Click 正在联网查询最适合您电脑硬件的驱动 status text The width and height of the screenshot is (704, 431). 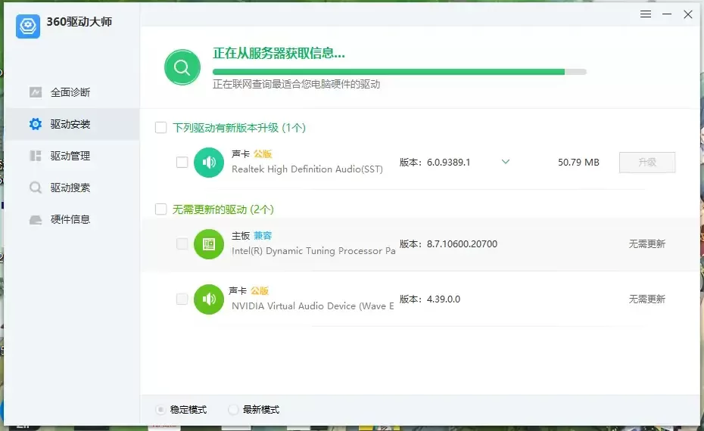point(296,84)
